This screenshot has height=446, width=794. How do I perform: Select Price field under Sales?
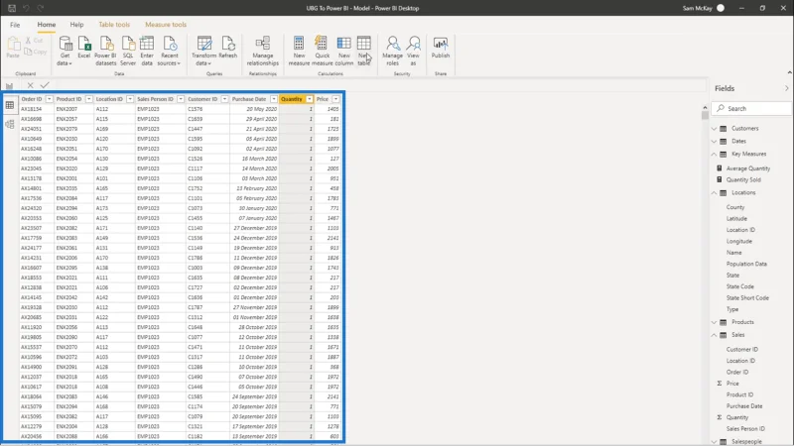732,384
